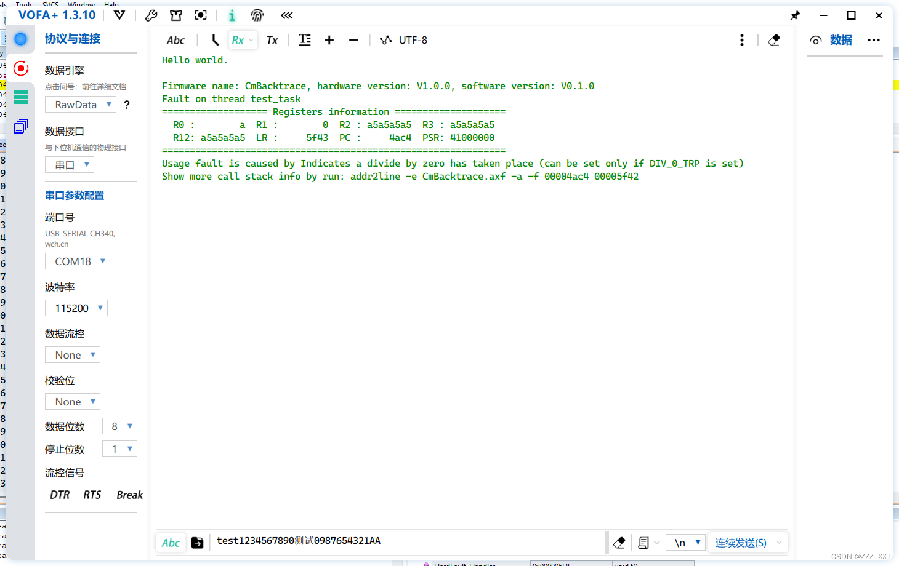Open the 115200 baud rate dropdown

[x=76, y=308]
